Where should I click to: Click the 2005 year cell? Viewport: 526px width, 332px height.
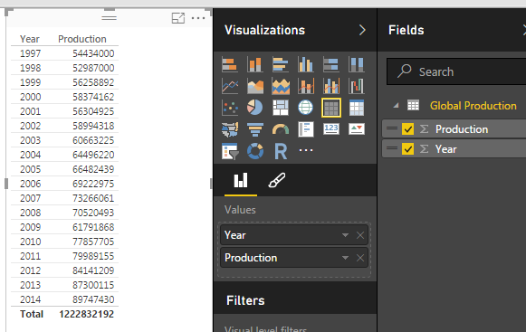(x=30, y=169)
